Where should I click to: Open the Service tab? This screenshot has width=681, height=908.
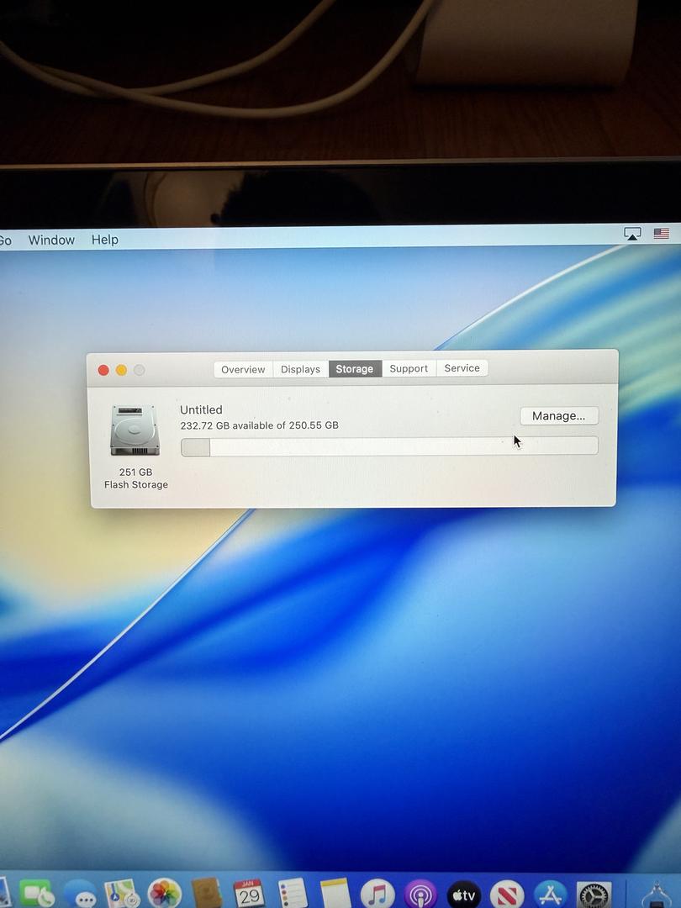(462, 368)
